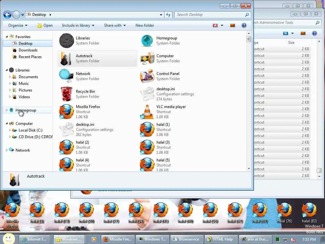Screen dimensions: 325x244
Task: Click the refresh icon beside address bar
Action: coord(168,15)
